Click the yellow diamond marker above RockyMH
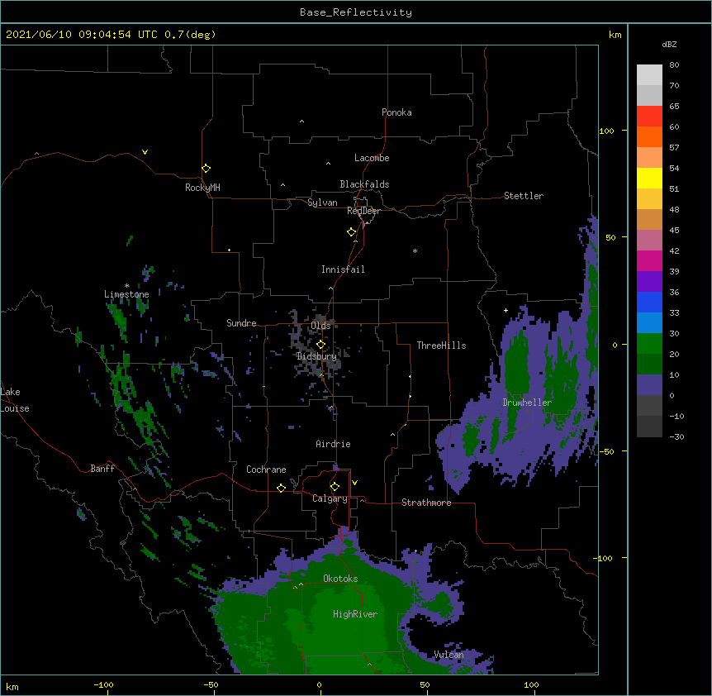 (206, 169)
